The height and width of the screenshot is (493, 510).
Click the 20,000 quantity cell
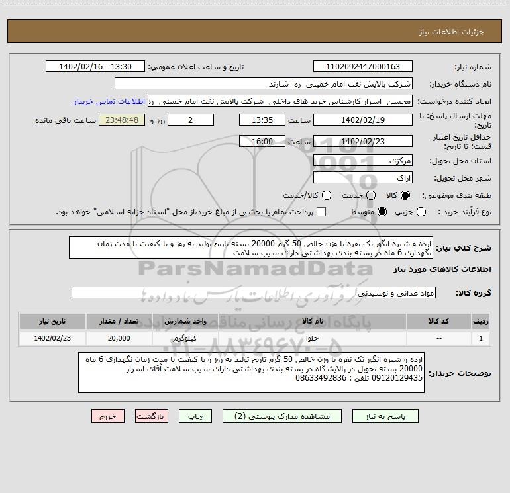(x=119, y=338)
